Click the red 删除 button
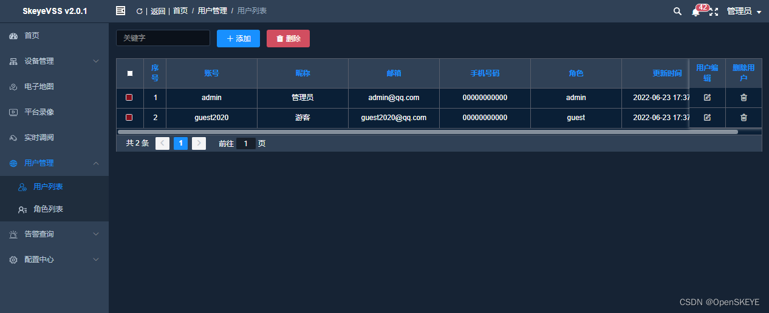This screenshot has width=769, height=313. pos(288,38)
